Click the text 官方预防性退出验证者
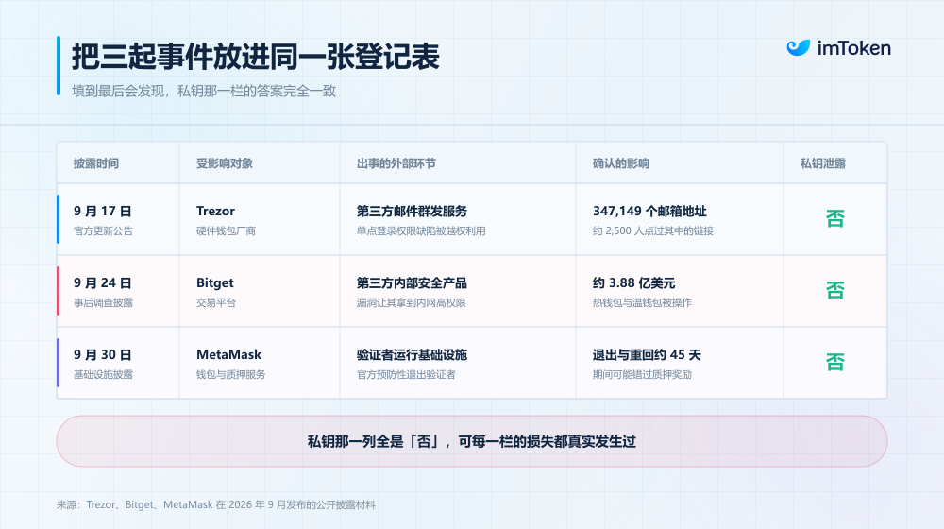The width and height of the screenshot is (944, 529). 406,374
